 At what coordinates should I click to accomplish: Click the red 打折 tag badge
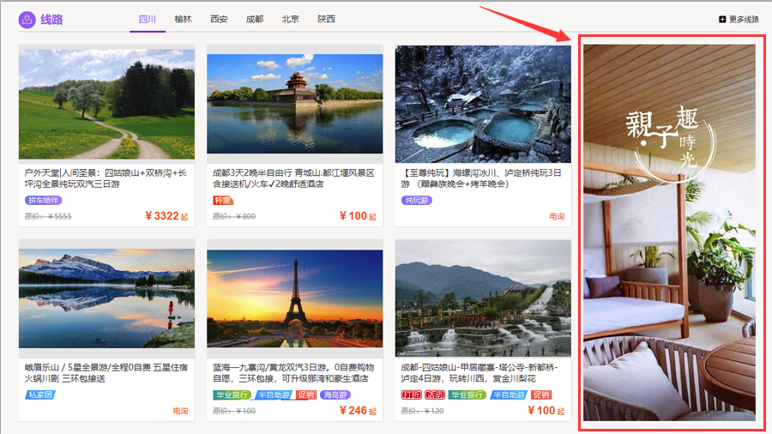tap(411, 395)
